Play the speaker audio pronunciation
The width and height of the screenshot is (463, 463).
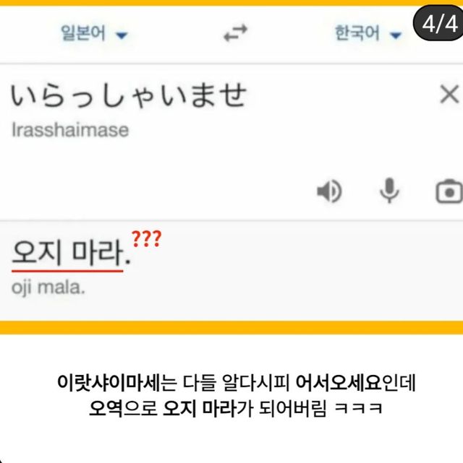point(329,191)
